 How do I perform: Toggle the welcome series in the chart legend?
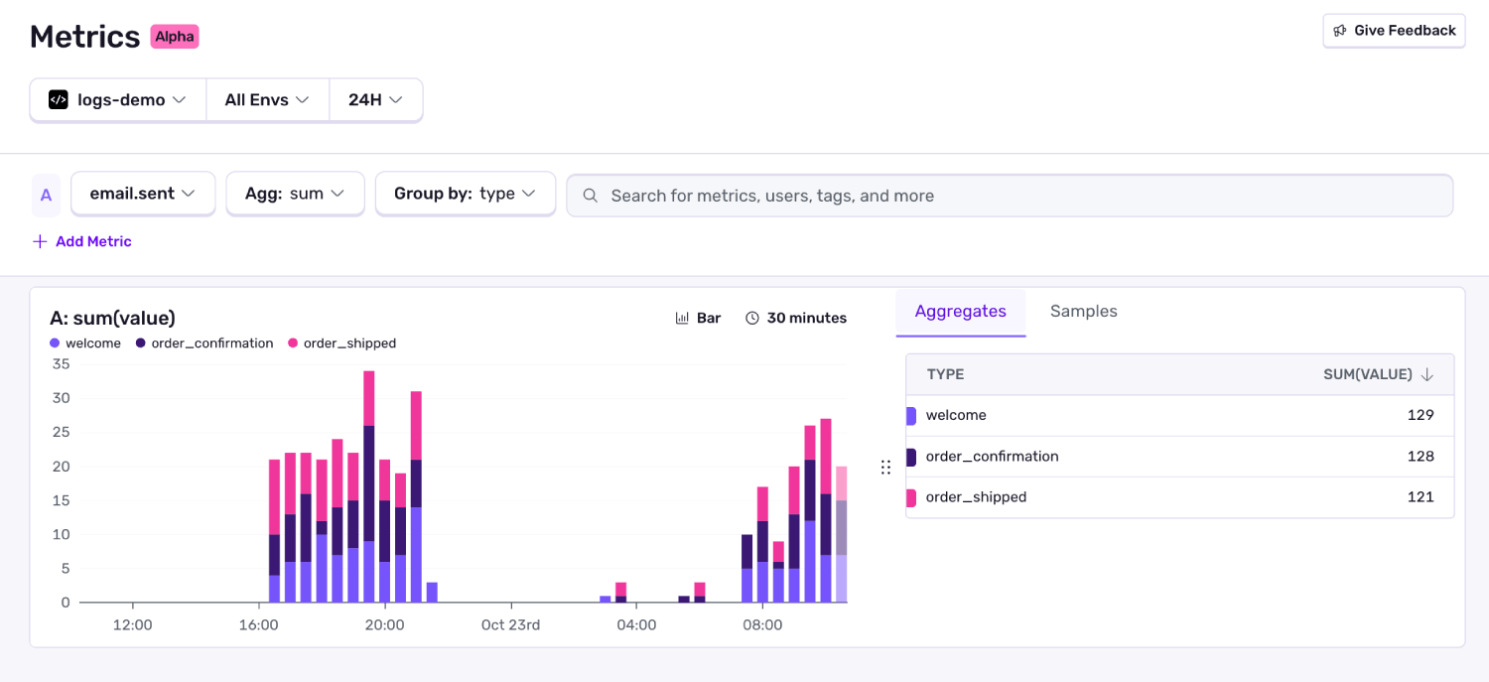(x=86, y=342)
